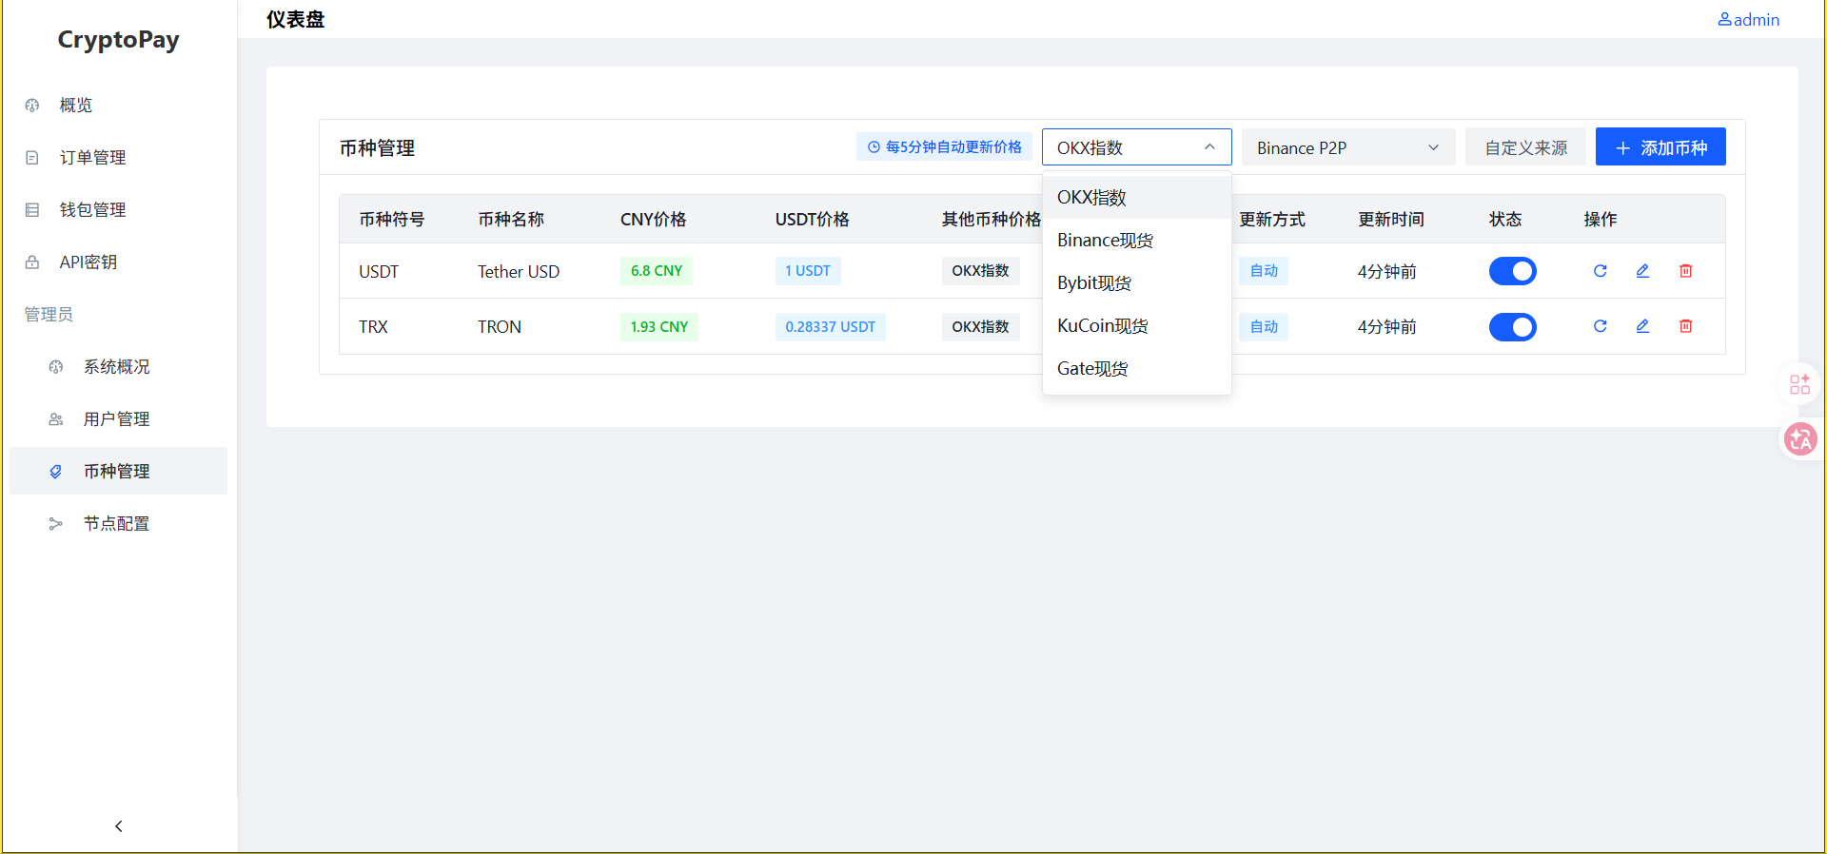
Task: Click the 自定义来源 button
Action: pyautogui.click(x=1525, y=147)
